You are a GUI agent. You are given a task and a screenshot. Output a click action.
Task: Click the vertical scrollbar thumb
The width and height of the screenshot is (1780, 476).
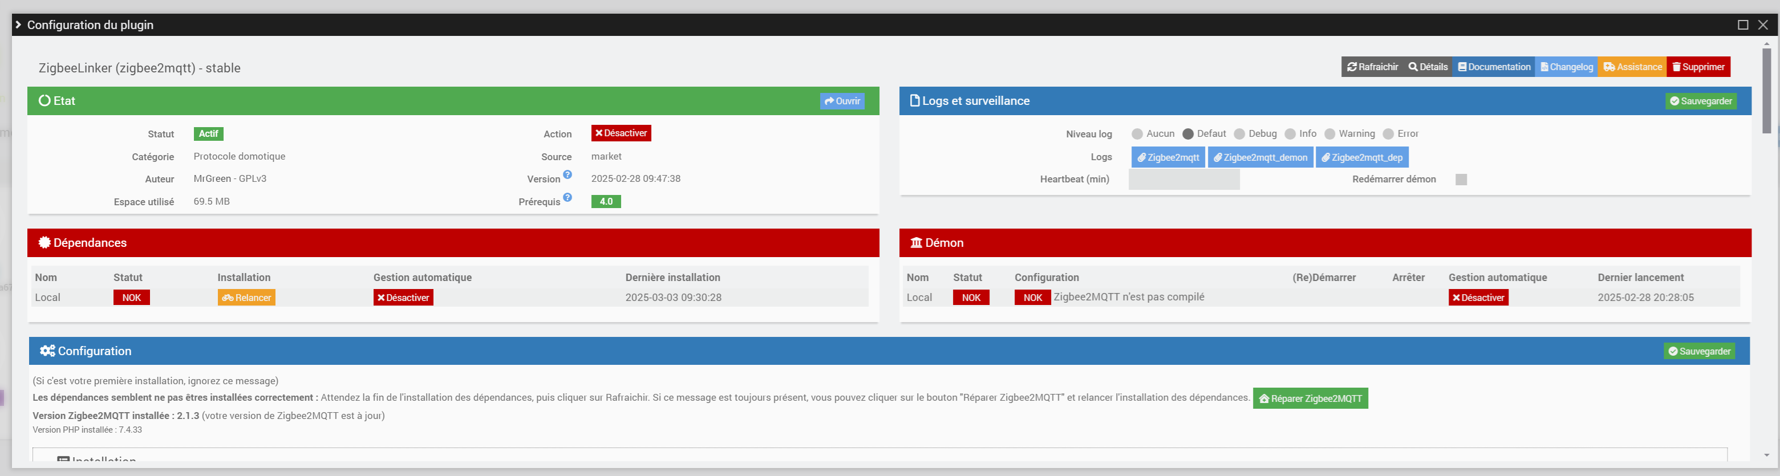pyautogui.click(x=1767, y=91)
